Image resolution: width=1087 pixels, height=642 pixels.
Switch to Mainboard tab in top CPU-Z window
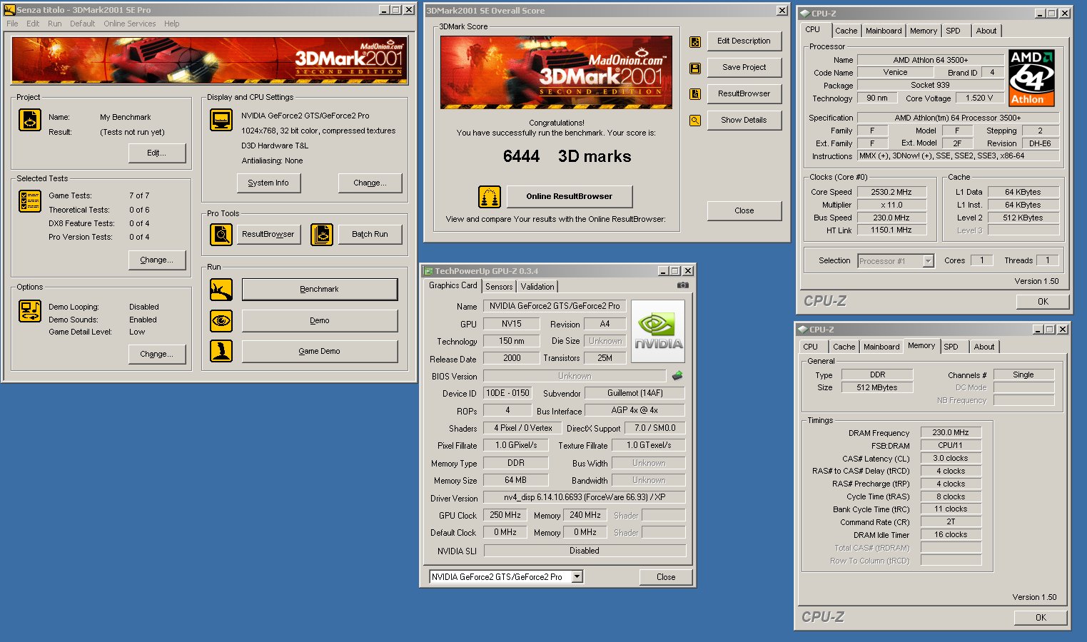[x=884, y=31]
